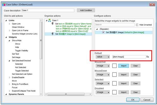
Task: Select the Set Image action in list
Action: pyautogui.click(x=16, y=57)
